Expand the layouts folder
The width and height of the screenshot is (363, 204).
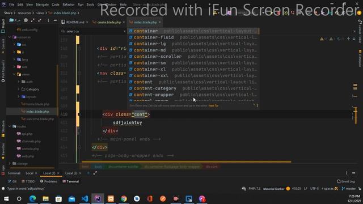point(19,97)
